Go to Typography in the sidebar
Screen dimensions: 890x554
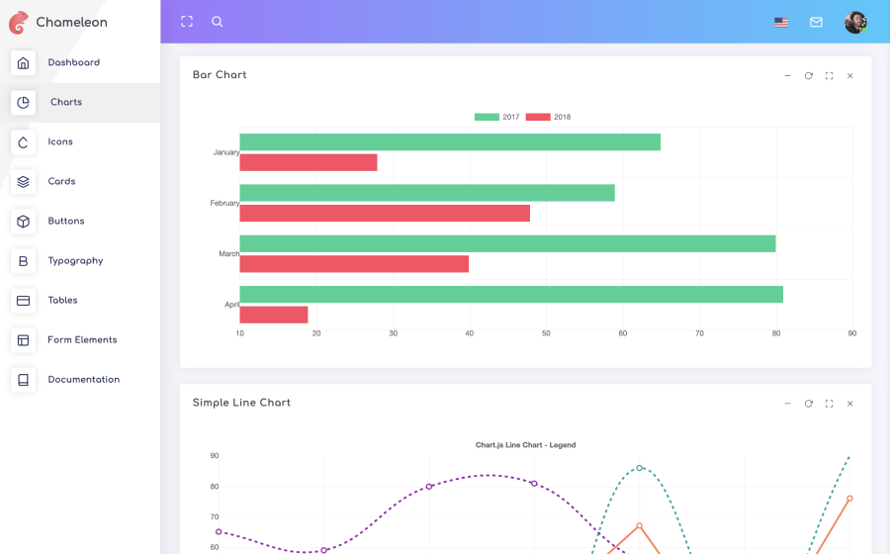(75, 260)
